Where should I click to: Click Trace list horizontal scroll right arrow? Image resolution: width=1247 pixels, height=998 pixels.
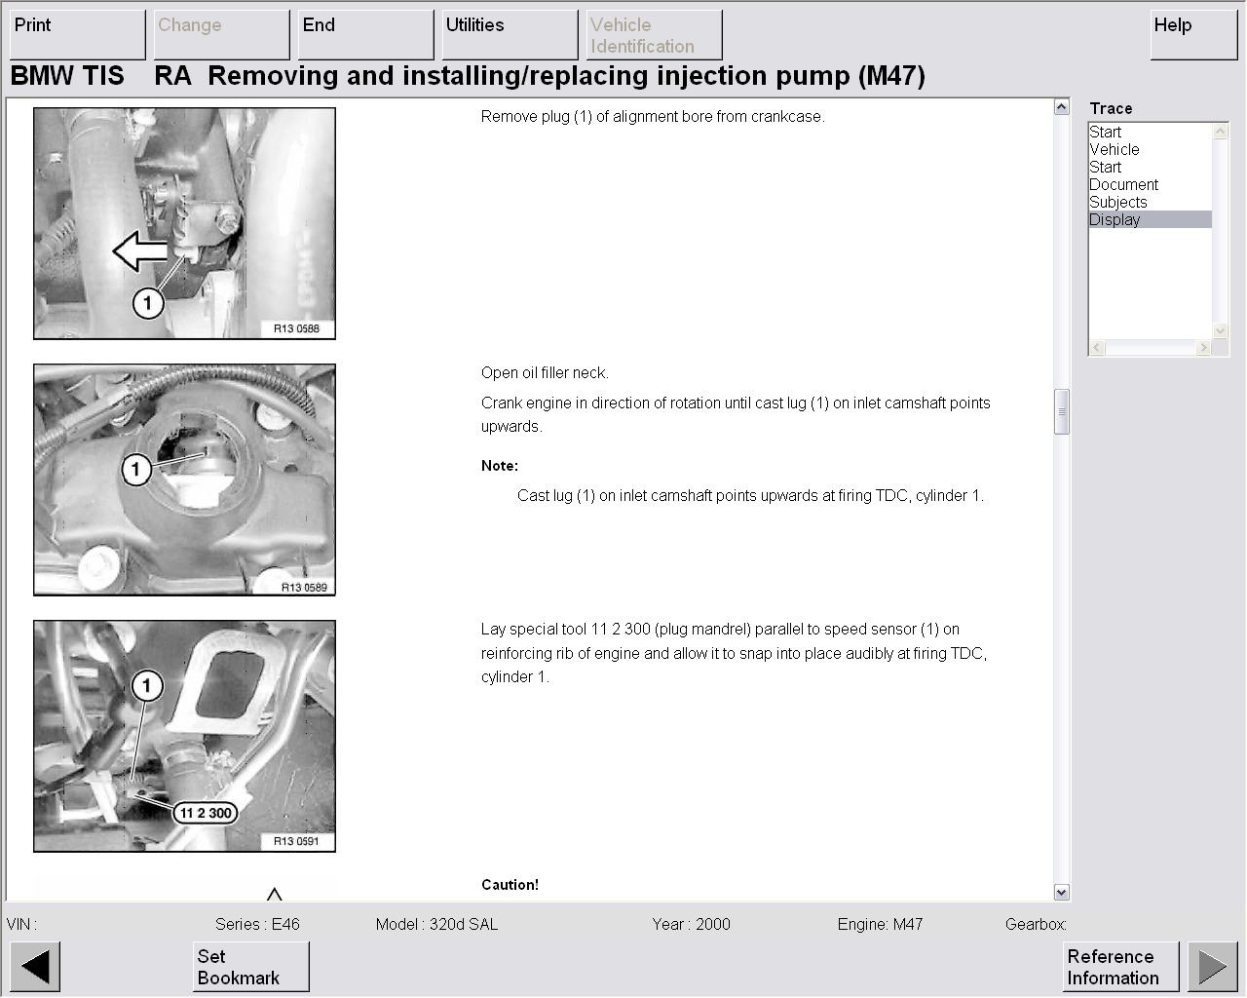pos(1204,348)
